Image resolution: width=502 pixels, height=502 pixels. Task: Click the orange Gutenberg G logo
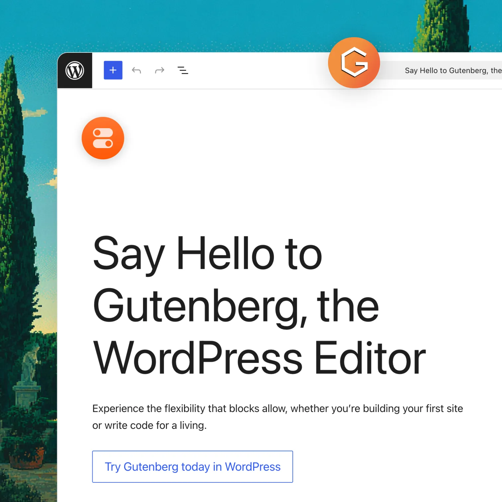coord(354,62)
